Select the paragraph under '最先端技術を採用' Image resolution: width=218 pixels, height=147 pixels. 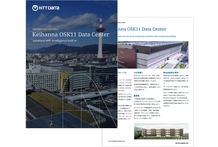175,90
